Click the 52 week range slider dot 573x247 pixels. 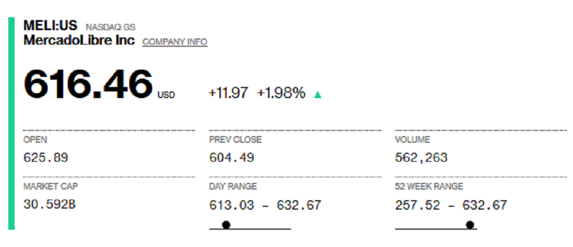pyautogui.click(x=470, y=225)
